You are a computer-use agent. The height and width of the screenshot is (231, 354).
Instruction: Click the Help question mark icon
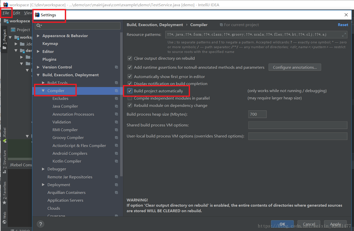(x=40, y=224)
